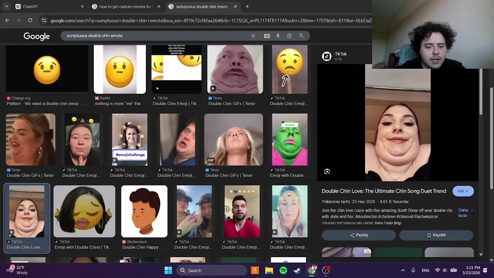Open site information icon in address bar
The image size is (494, 278).
pyautogui.click(x=44, y=20)
